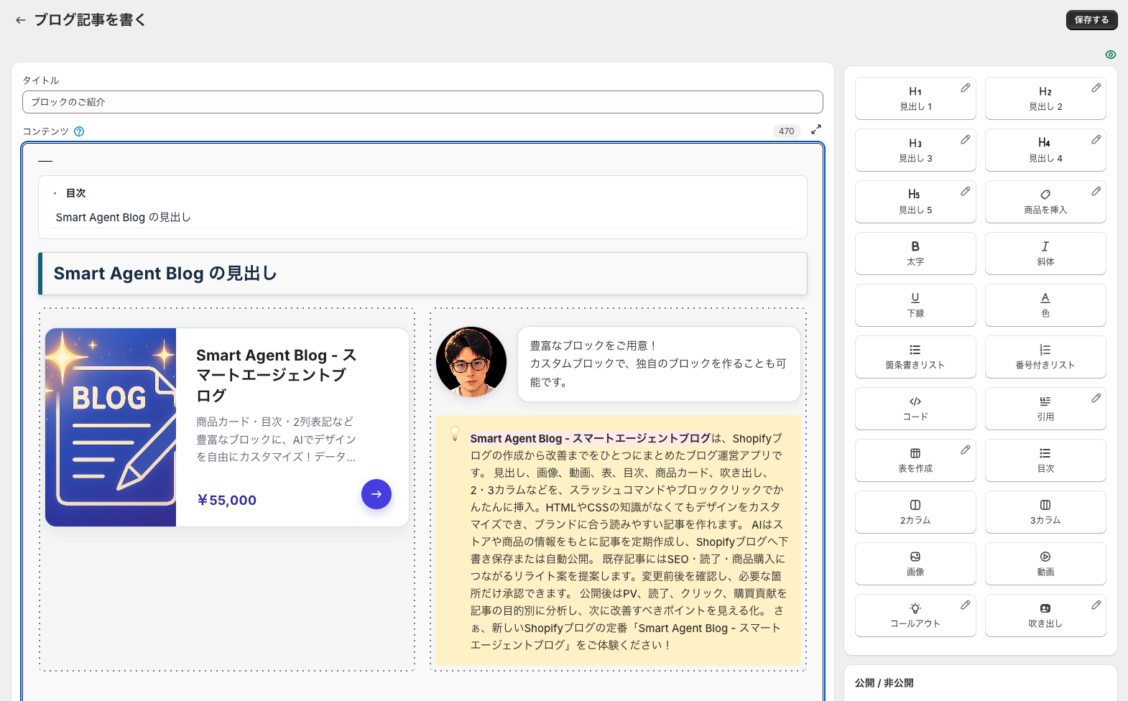Add a 動画 video block
Screen dimensions: 1128x701
coord(1045,564)
